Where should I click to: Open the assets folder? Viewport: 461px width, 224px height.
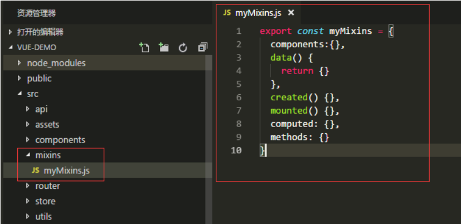tap(47, 124)
